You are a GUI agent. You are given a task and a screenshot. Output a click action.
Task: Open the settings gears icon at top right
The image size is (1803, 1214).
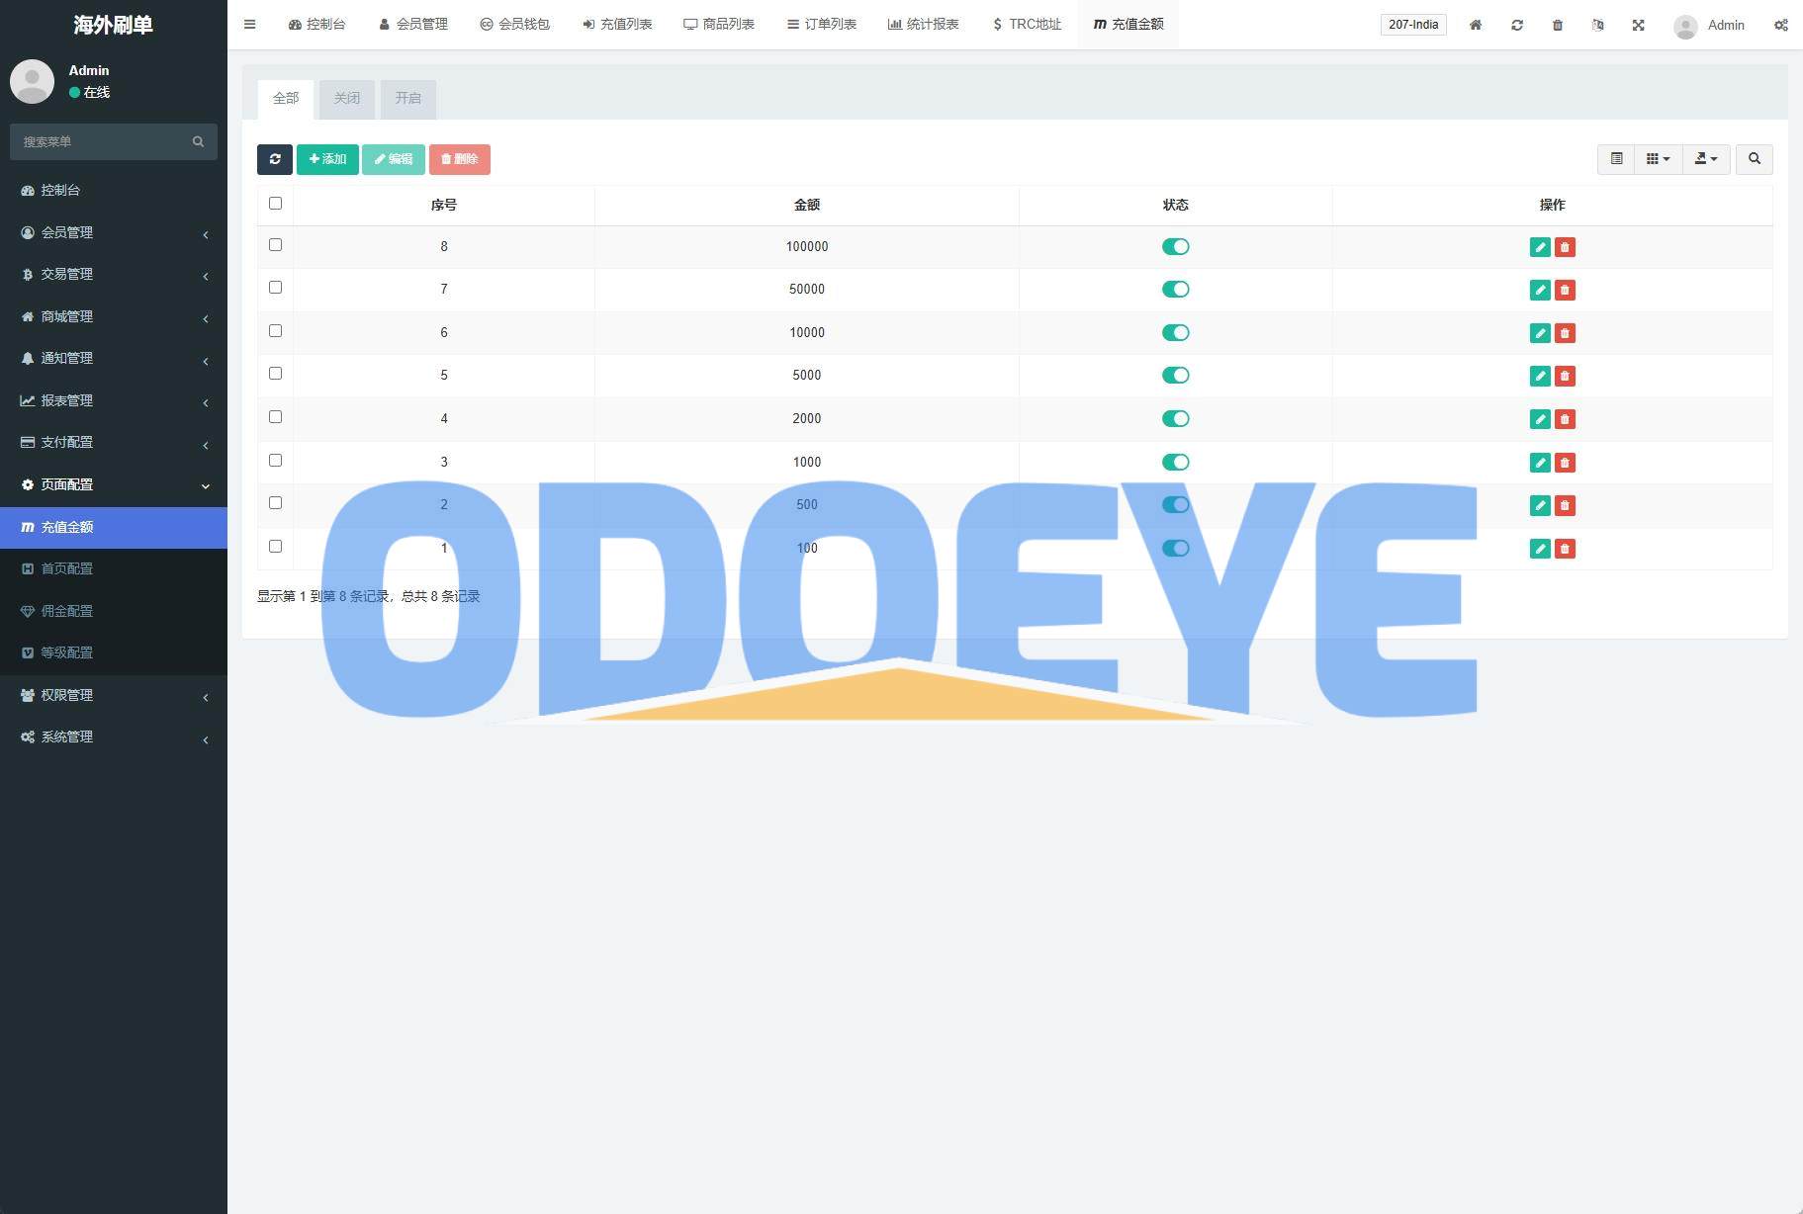click(x=1780, y=25)
